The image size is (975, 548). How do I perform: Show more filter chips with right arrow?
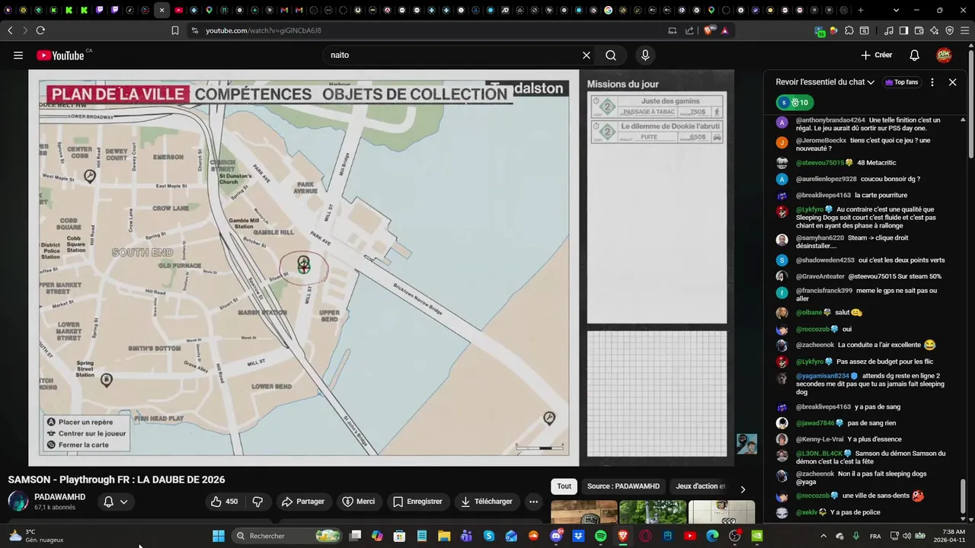click(x=743, y=489)
